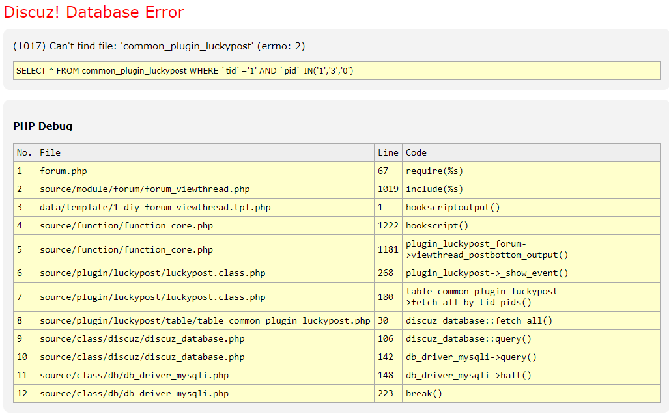Click the 'PHP Debug' section heading

(42, 126)
